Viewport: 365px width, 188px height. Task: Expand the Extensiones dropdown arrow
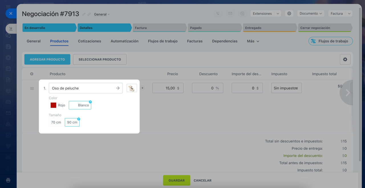278,13
